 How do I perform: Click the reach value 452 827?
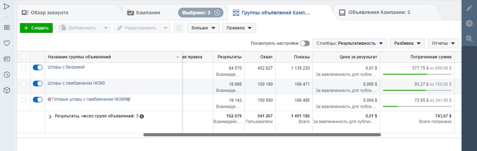tap(265, 68)
